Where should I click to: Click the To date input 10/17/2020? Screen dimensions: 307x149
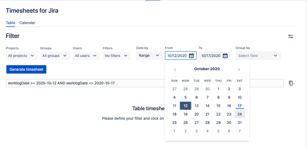215,56
